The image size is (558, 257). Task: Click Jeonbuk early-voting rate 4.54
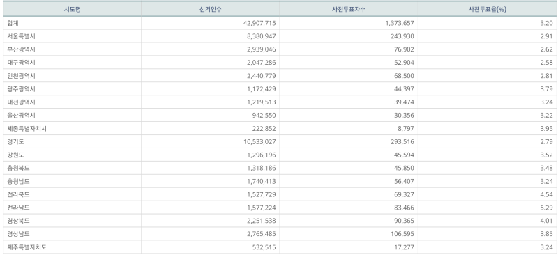point(546,194)
